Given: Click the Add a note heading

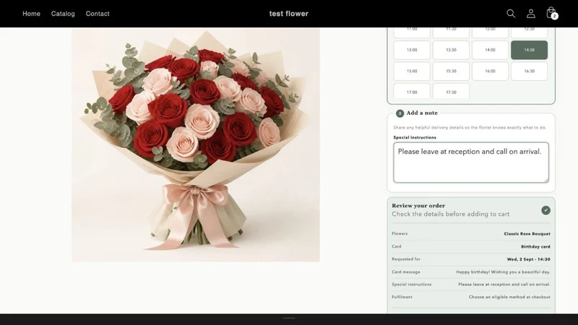Looking at the screenshot, I should [422, 113].
